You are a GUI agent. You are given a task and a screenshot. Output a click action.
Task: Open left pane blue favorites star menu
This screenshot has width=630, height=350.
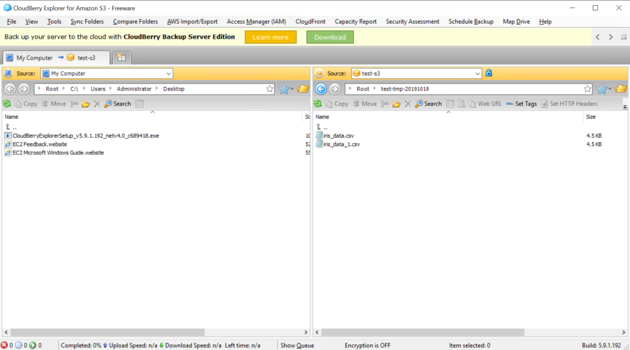pos(286,89)
